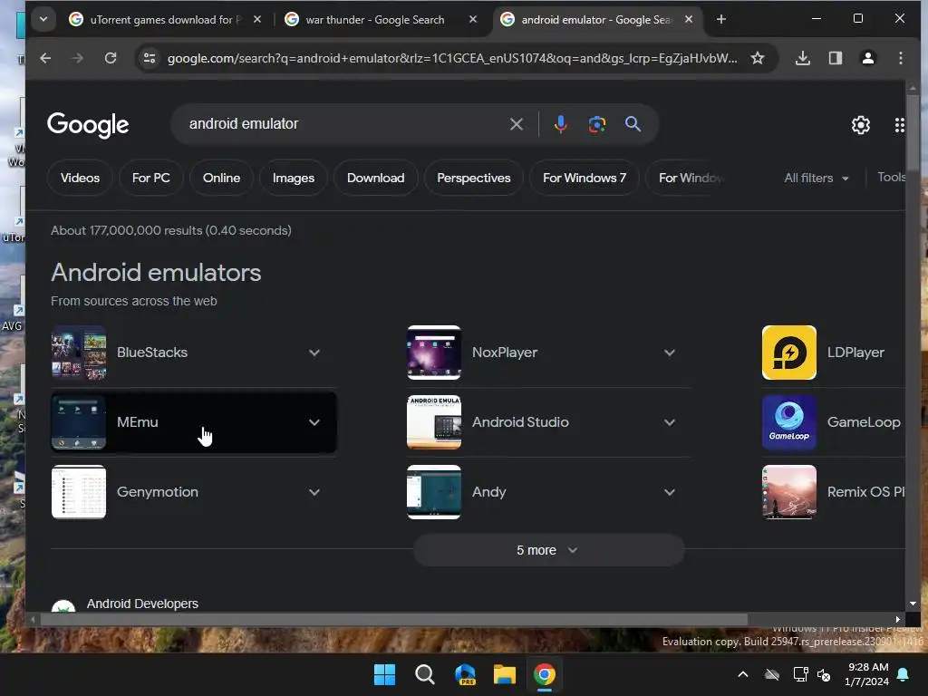The width and height of the screenshot is (928, 696).
Task: Select the Perspectives filter
Action: click(473, 178)
